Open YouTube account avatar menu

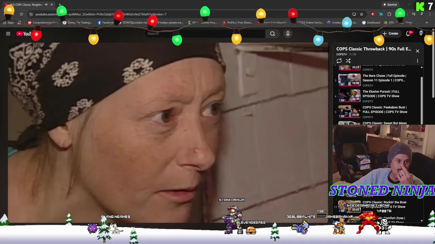[421, 34]
